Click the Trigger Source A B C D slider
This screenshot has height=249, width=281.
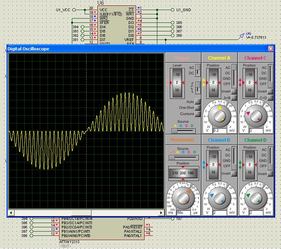coord(183,131)
